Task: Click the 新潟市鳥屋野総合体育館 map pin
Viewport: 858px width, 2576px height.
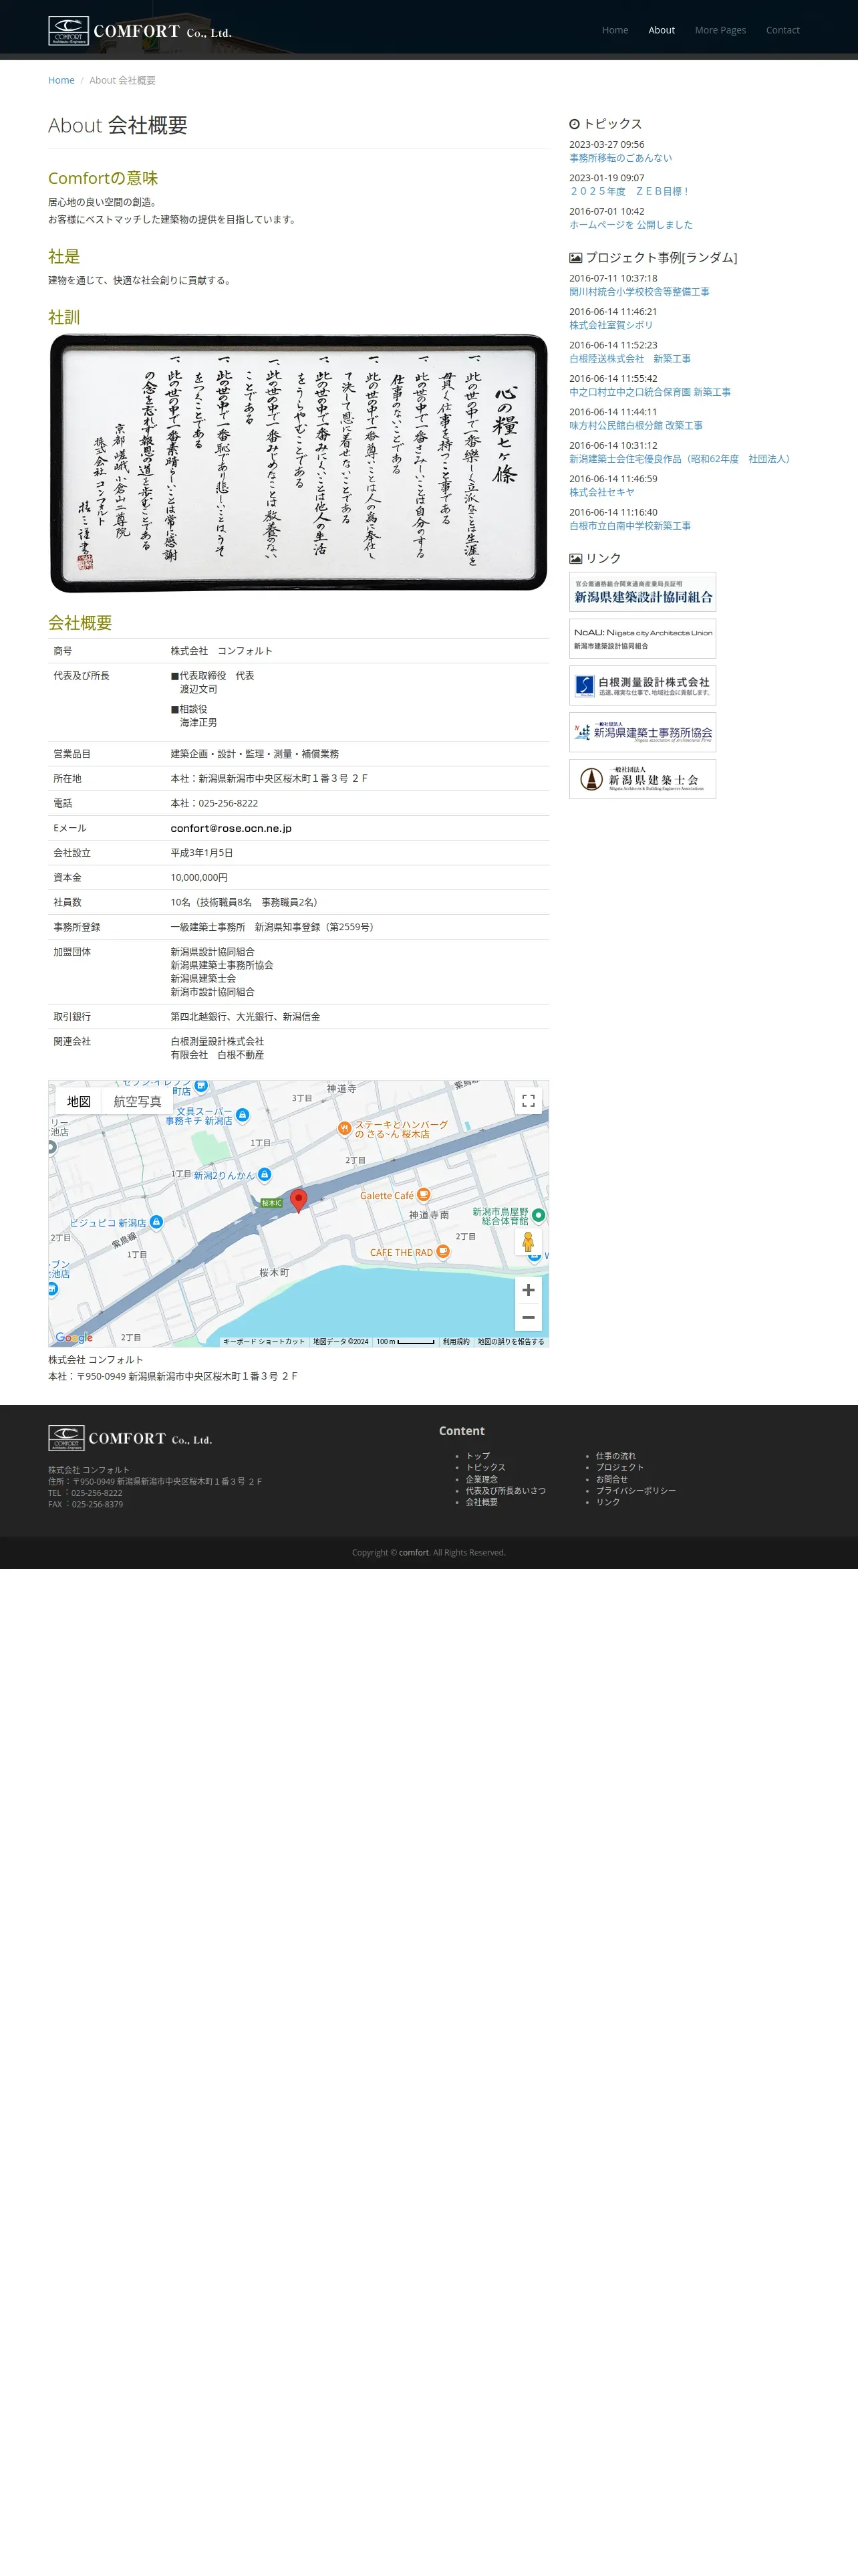Action: (x=539, y=1215)
